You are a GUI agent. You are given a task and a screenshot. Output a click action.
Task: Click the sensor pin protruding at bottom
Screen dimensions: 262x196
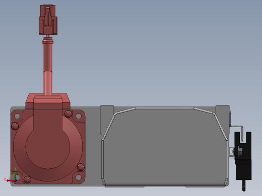(244, 185)
